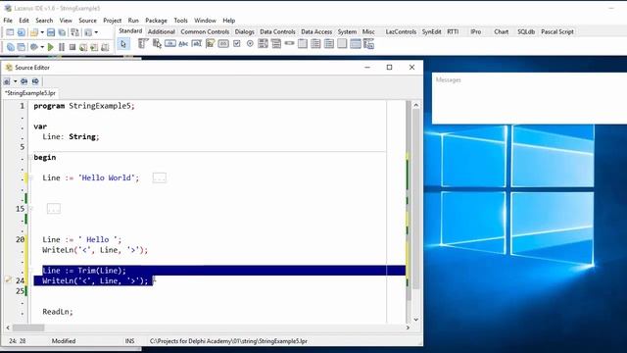
Task: Select the arrow selection tool in palette
Action: click(x=123, y=44)
